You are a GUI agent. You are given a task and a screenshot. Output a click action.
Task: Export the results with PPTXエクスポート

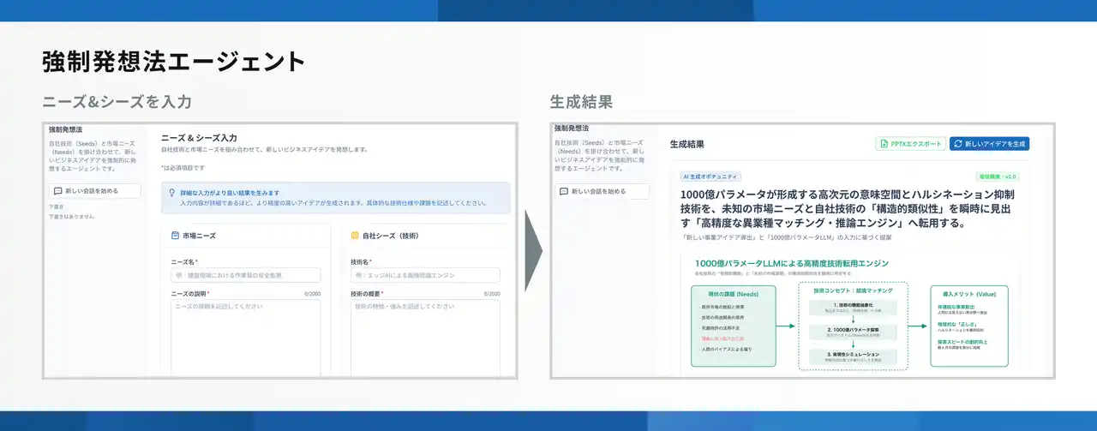(909, 144)
